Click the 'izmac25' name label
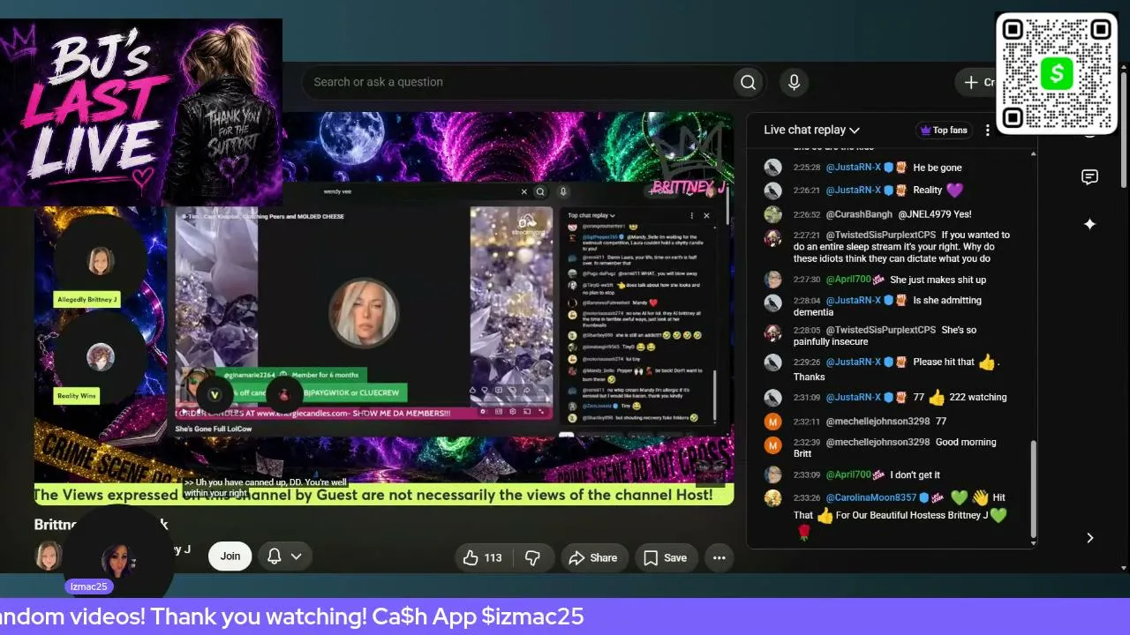 click(x=88, y=586)
